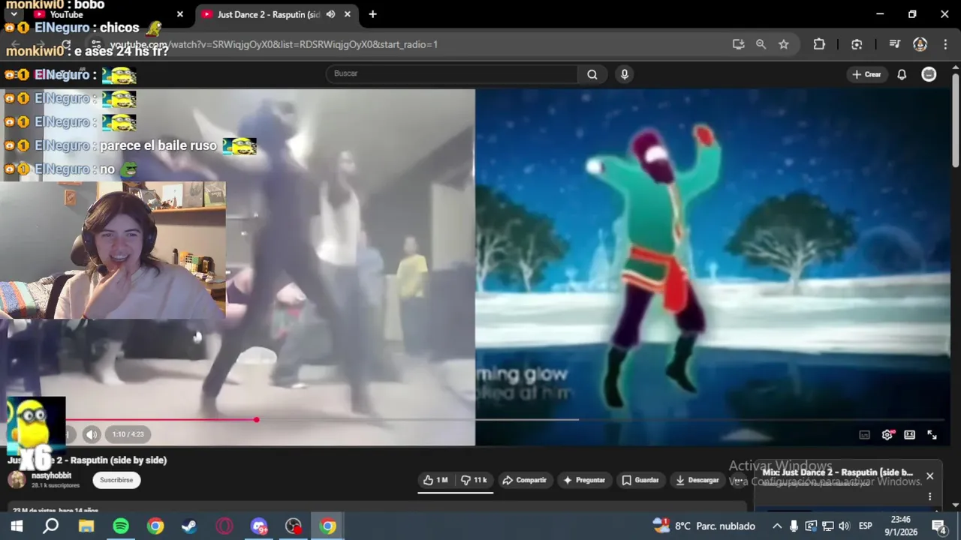Open File Explorer from the taskbar
The image size is (961, 540).
(86, 526)
